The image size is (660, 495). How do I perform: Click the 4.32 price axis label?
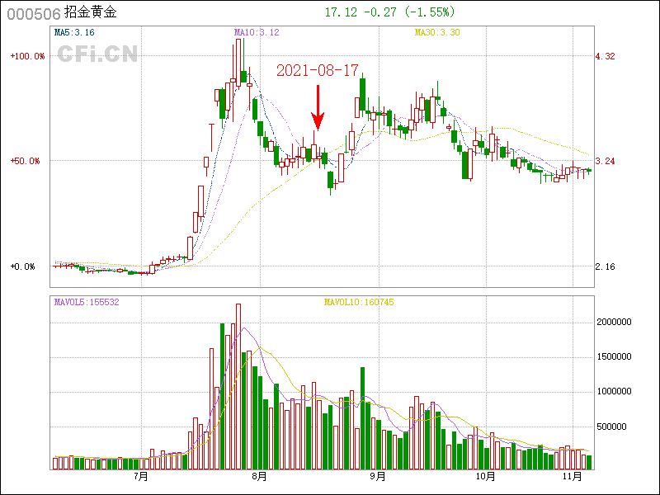pyautogui.click(x=606, y=56)
